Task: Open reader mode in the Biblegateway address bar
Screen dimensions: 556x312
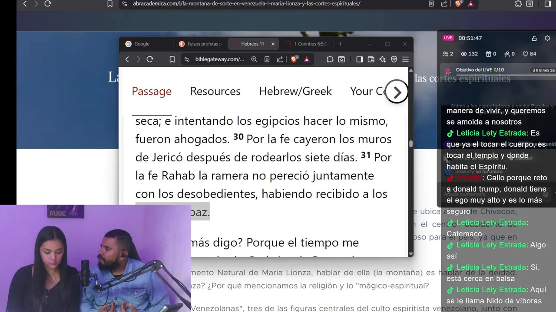Action: click(x=267, y=59)
